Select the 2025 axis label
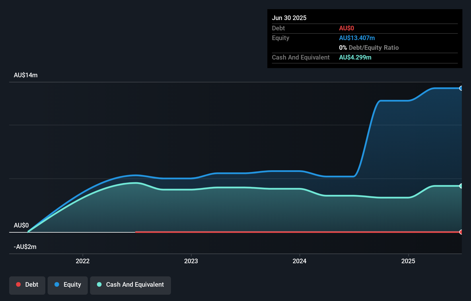This screenshot has width=471, height=301. tap(408, 261)
